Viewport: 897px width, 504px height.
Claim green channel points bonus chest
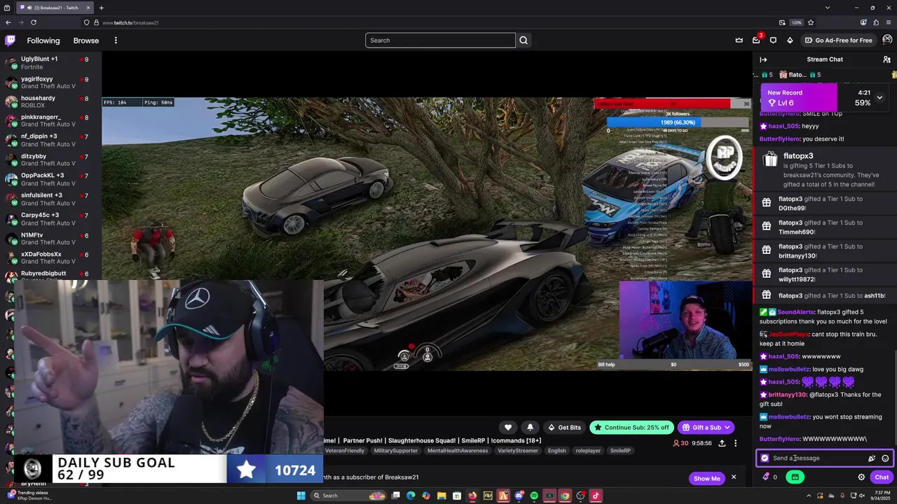(x=795, y=477)
